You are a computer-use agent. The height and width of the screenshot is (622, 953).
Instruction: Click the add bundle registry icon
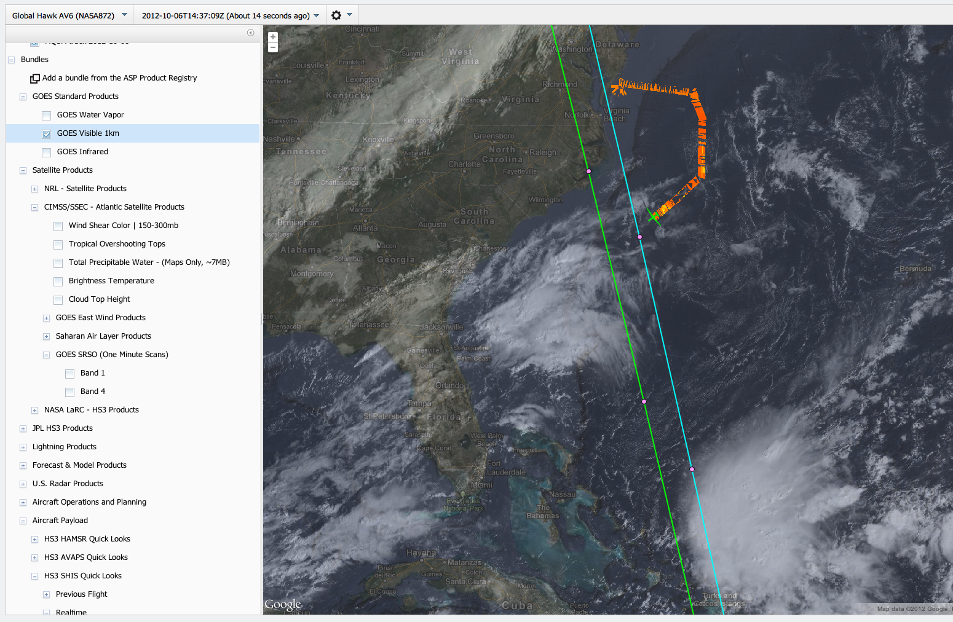pyautogui.click(x=35, y=79)
